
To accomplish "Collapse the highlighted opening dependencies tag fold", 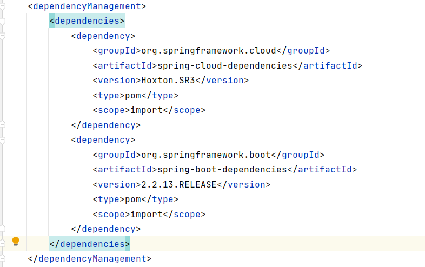I will click(2, 22).
